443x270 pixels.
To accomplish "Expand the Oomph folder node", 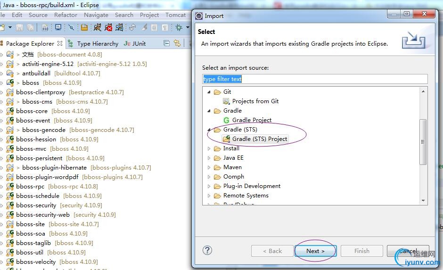I will click(209, 177).
